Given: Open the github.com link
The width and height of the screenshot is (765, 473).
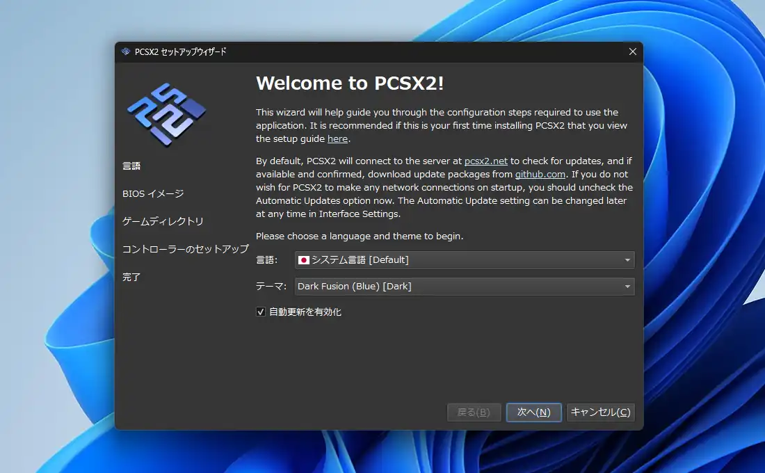Looking at the screenshot, I should [x=540, y=174].
